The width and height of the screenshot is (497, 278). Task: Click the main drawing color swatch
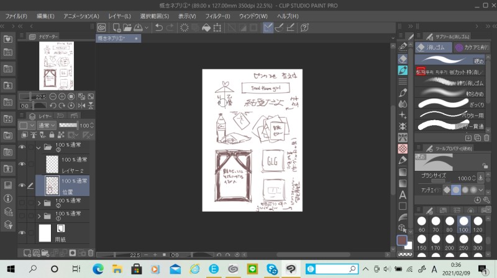click(401, 240)
